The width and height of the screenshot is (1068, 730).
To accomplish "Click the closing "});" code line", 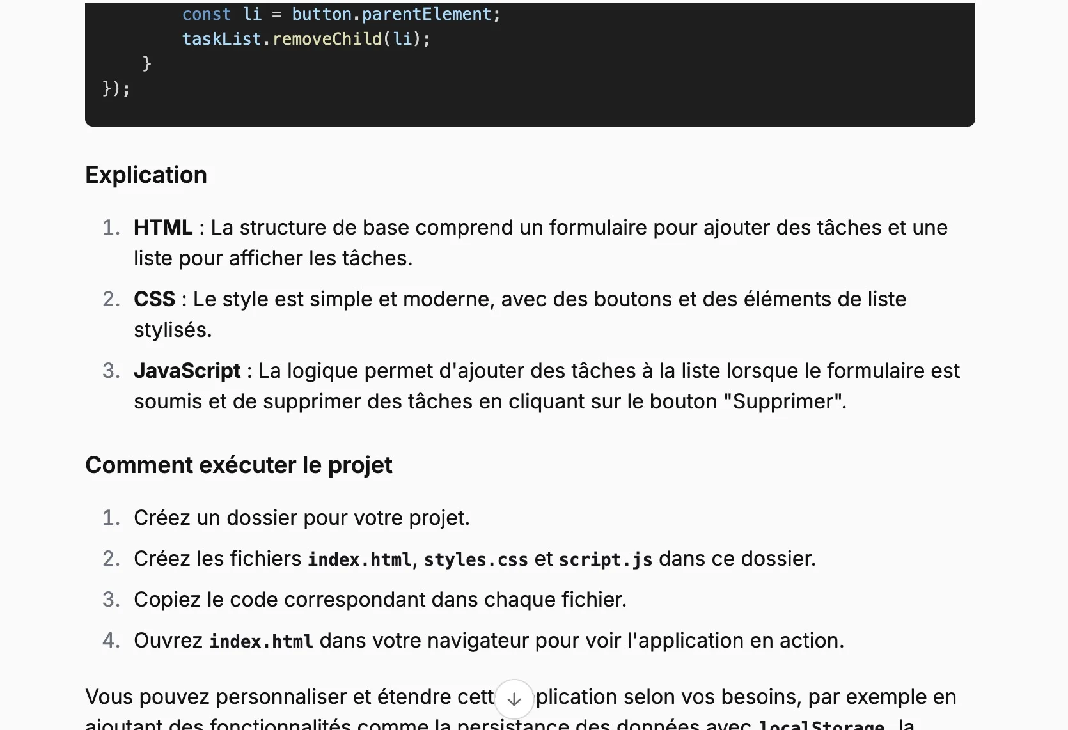I will click(x=116, y=88).
